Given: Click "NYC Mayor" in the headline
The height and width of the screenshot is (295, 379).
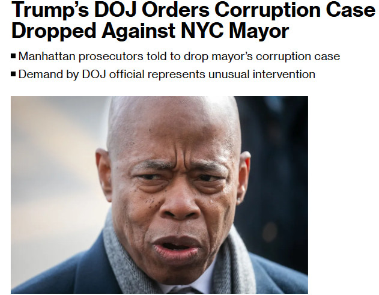Looking at the screenshot, I should pos(235,31).
